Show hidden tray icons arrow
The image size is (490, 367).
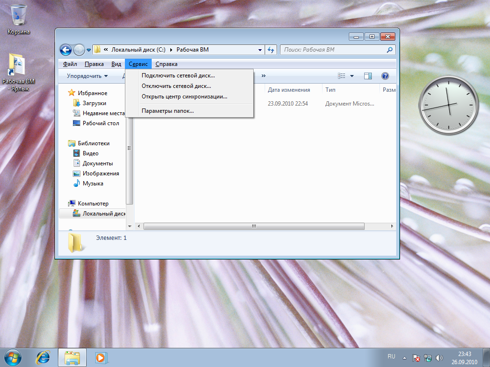[x=404, y=358]
